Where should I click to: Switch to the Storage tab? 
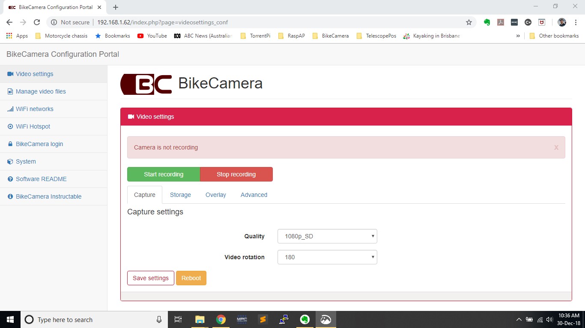point(180,195)
